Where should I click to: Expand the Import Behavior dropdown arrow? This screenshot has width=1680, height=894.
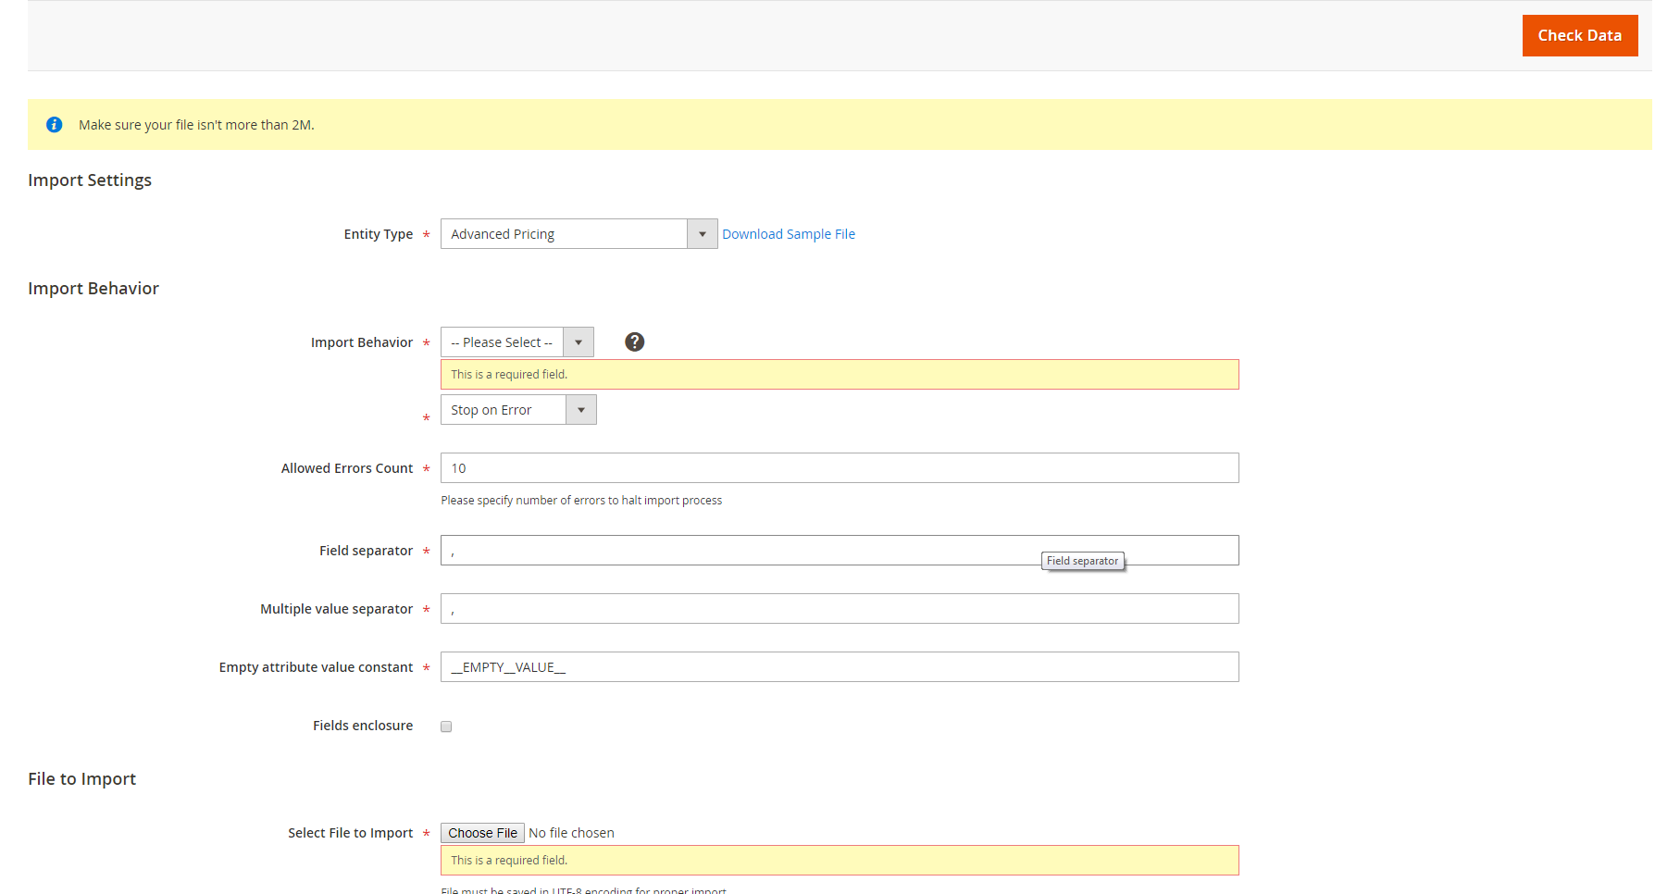pyautogui.click(x=578, y=341)
